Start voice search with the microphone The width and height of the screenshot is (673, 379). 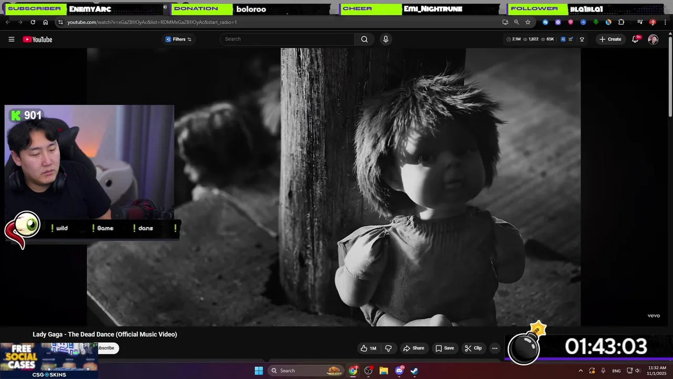click(x=385, y=39)
